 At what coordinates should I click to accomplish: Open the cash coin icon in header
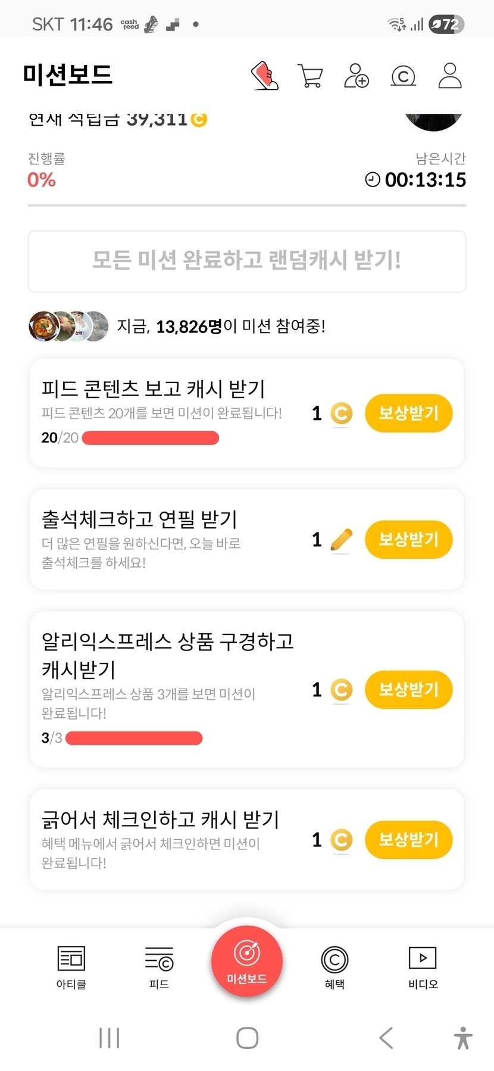click(x=403, y=76)
